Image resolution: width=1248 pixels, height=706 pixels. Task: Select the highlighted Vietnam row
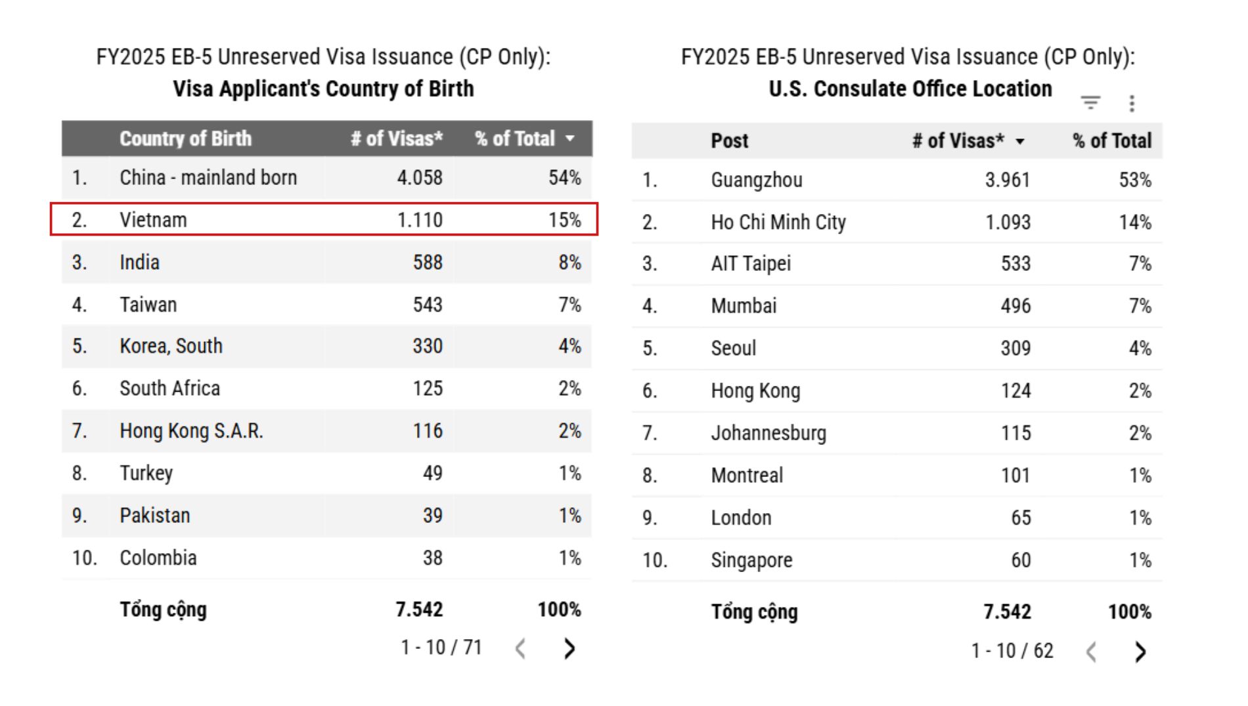(324, 219)
